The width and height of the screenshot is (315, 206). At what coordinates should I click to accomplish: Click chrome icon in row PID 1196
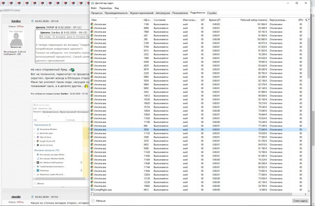click(92, 24)
